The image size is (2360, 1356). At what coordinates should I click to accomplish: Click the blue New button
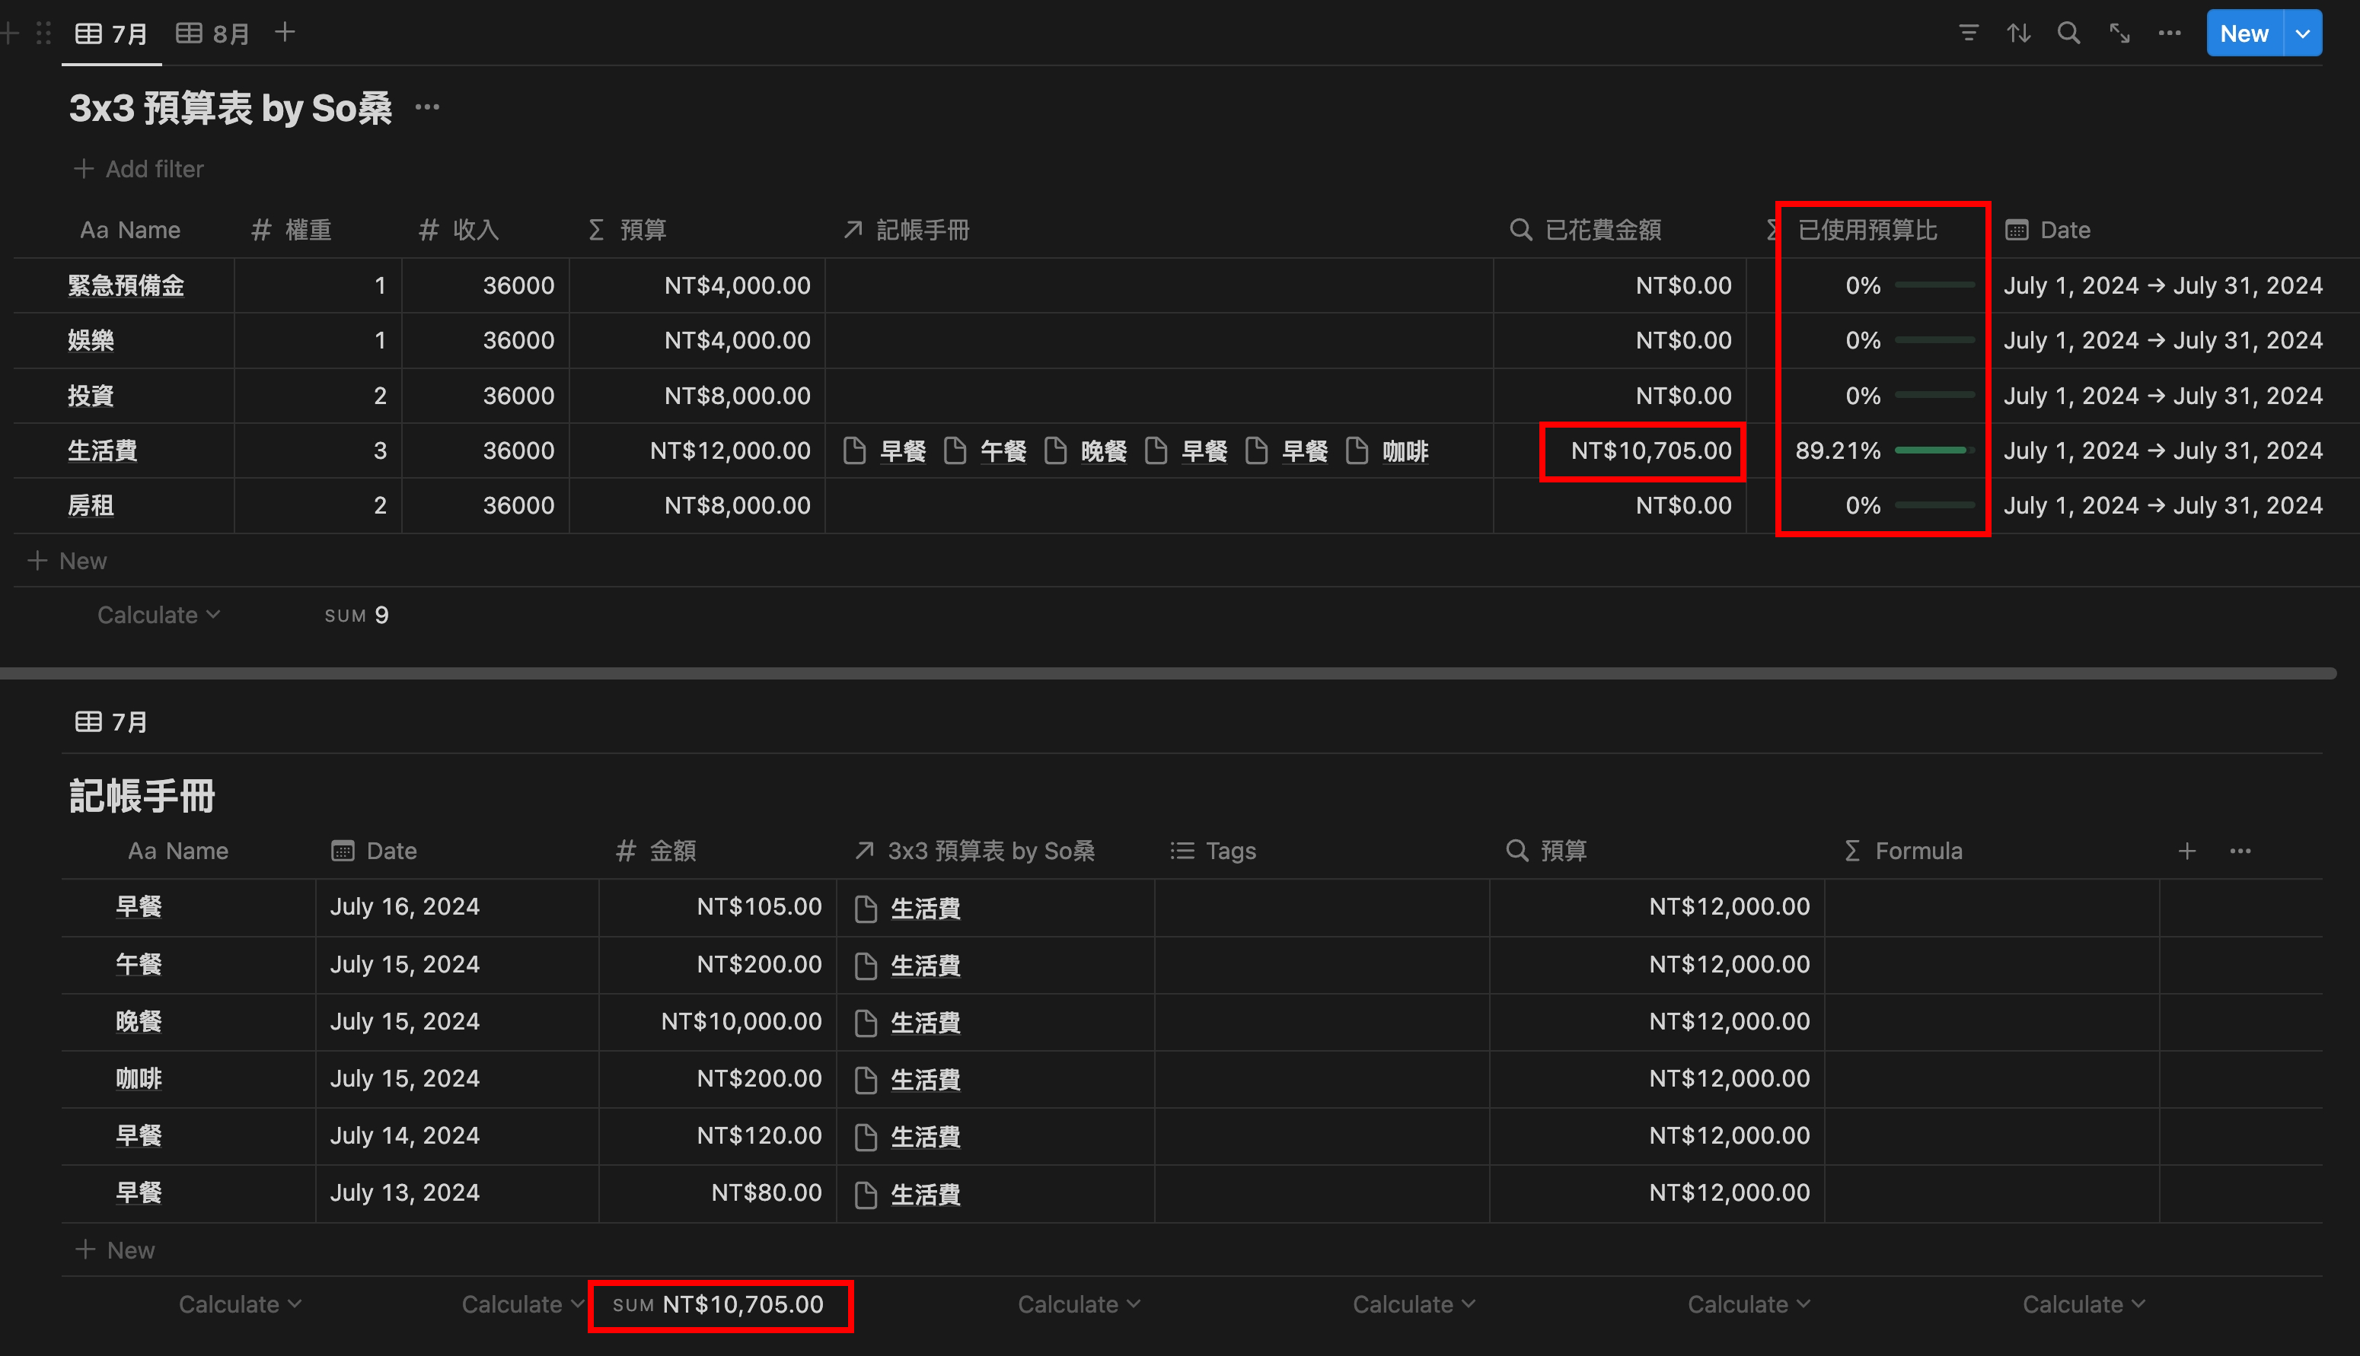click(2244, 33)
